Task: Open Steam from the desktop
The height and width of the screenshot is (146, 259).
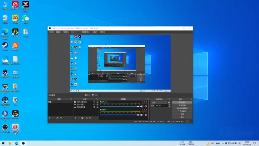Action: tap(5, 46)
